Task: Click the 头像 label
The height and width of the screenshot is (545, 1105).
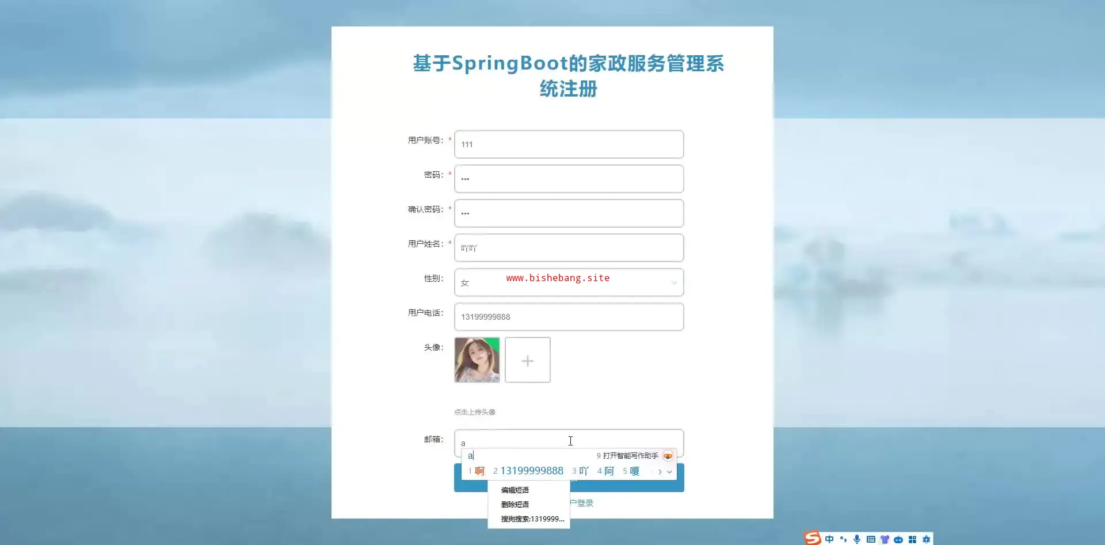Action: 434,347
